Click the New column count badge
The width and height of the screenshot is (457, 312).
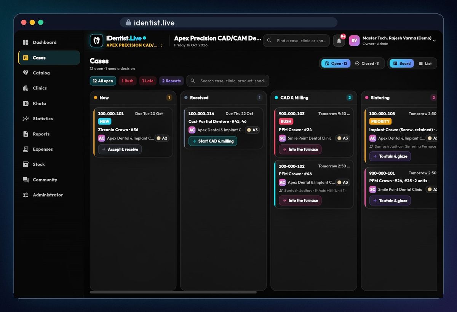pos(169,98)
